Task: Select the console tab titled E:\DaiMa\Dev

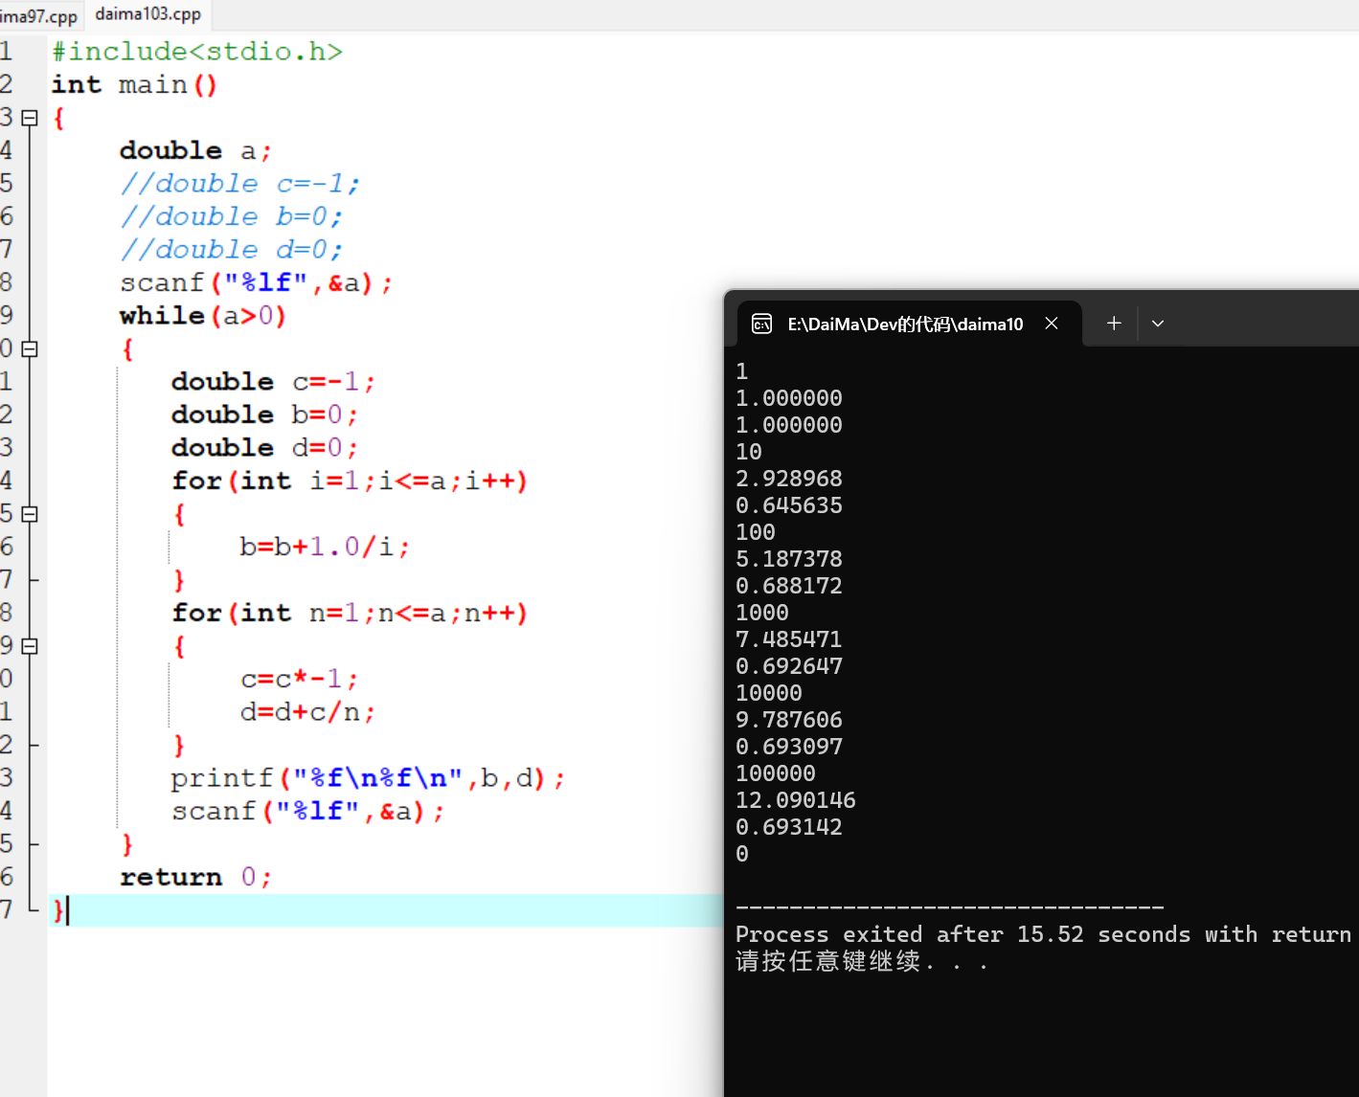Action: 905,325
